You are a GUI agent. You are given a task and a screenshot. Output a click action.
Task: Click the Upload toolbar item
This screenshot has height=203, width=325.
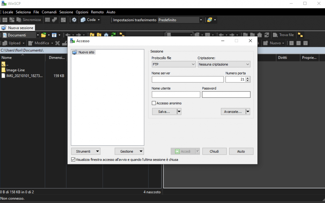point(13,43)
